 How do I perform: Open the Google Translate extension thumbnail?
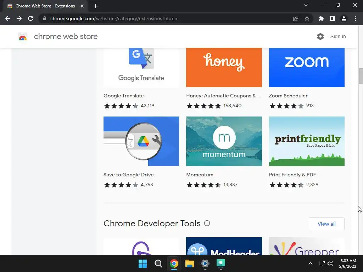[x=141, y=68]
